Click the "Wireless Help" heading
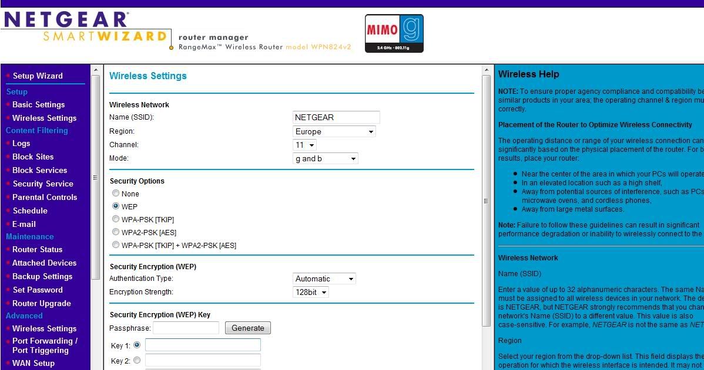The width and height of the screenshot is (704, 370). (528, 74)
